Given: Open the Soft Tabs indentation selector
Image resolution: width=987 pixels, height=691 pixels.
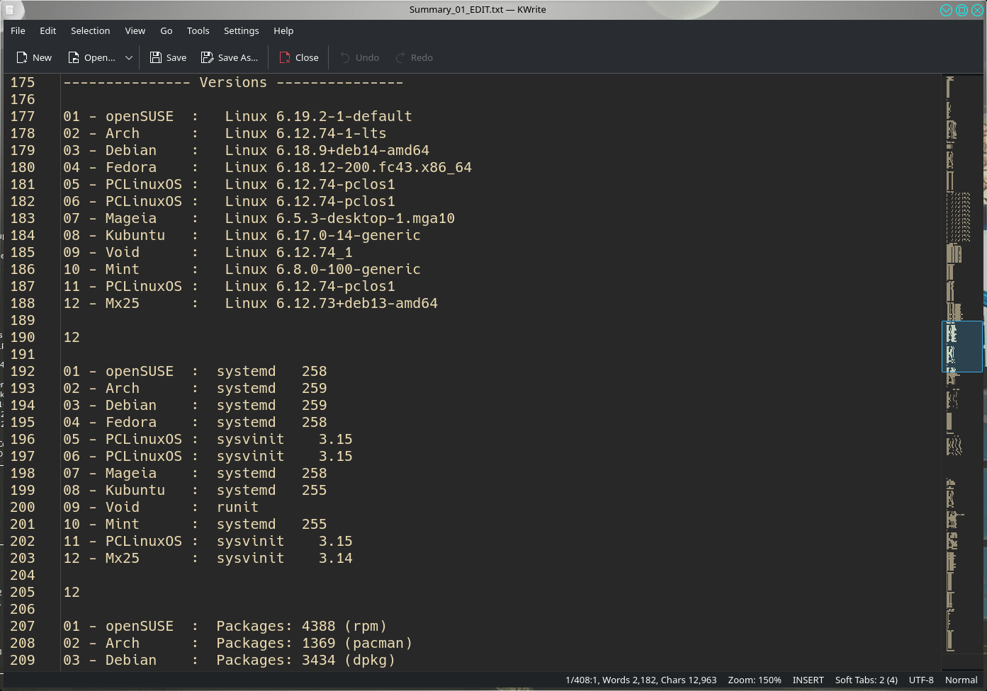Looking at the screenshot, I should [x=866, y=680].
